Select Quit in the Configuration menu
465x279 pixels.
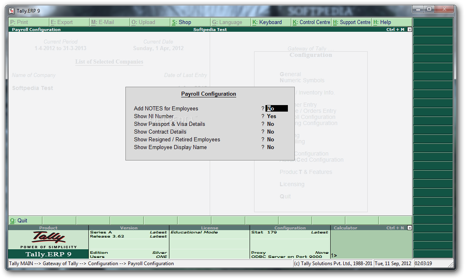point(285,196)
